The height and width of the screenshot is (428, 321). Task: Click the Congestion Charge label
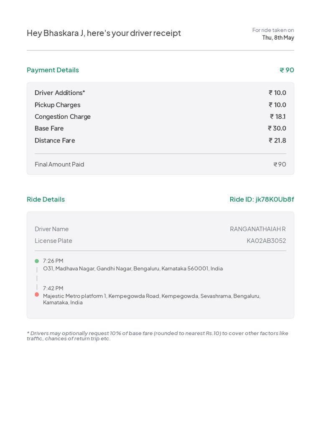[63, 117]
